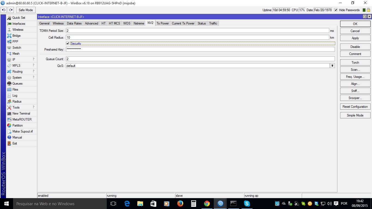This screenshot has width=372, height=209.
Task: Click the Reset Configuration button
Action: tap(355, 107)
